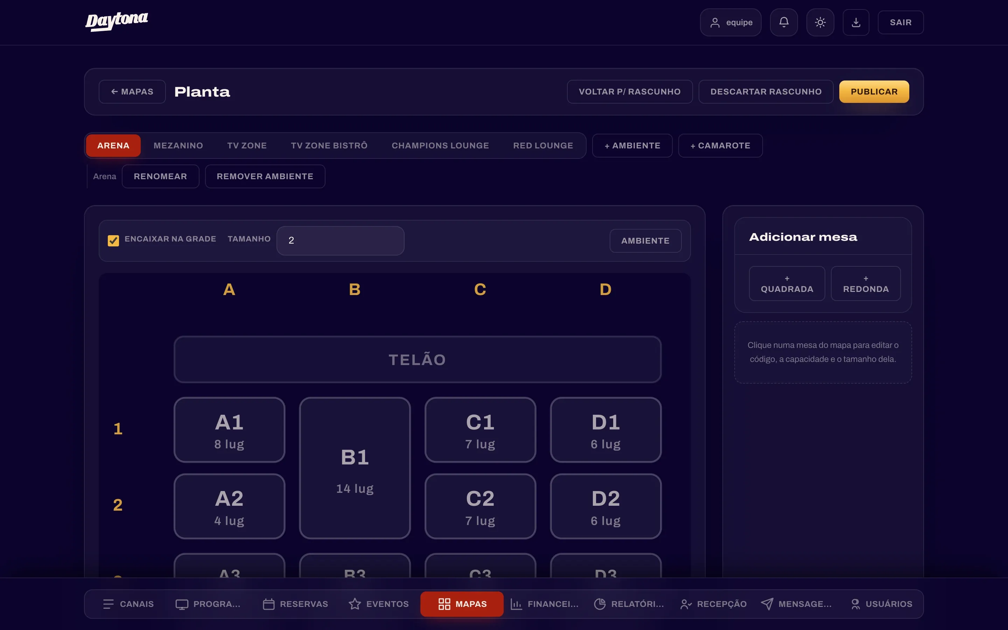The width and height of the screenshot is (1008, 630).
Task: Click the download icon in header
Action: tap(856, 22)
